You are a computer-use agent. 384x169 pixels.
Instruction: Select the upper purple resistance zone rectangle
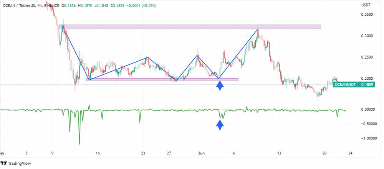[190, 27]
